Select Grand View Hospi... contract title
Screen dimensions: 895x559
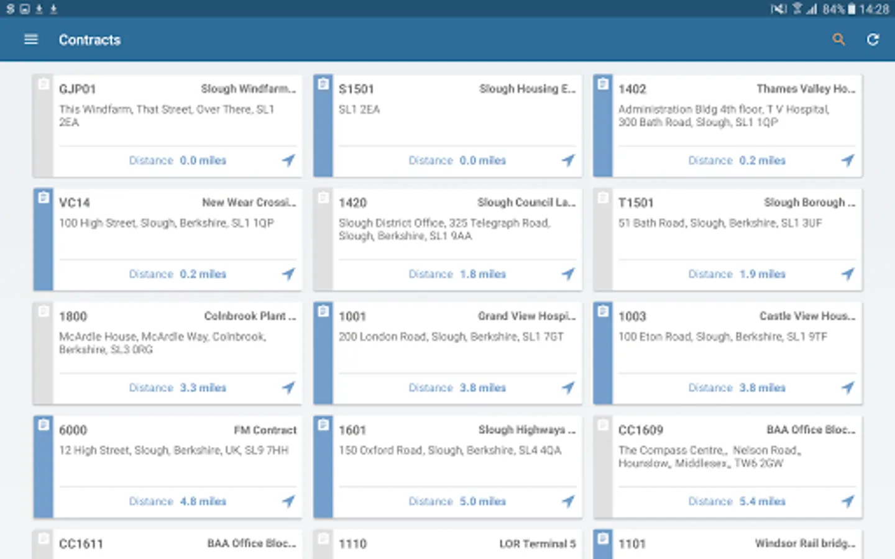pos(527,316)
